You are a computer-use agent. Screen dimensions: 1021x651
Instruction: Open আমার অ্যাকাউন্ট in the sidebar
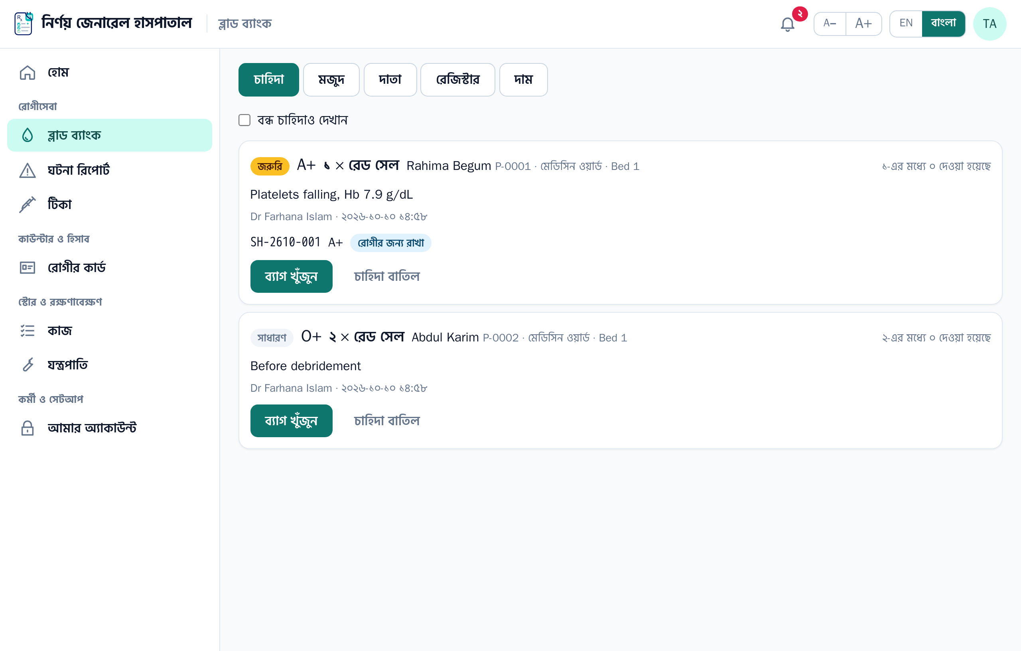point(109,428)
